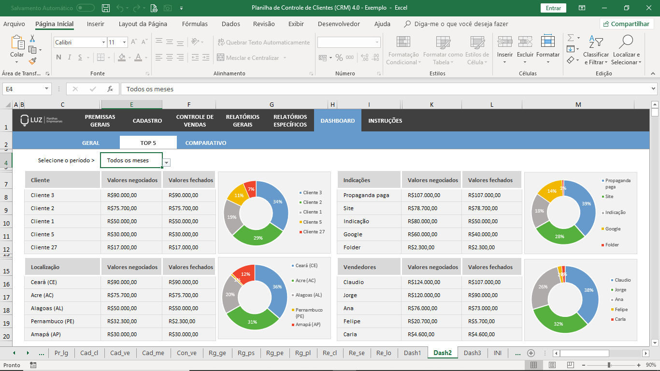Expand the Calibri font name dropdown
The image size is (660, 371).
[103, 43]
